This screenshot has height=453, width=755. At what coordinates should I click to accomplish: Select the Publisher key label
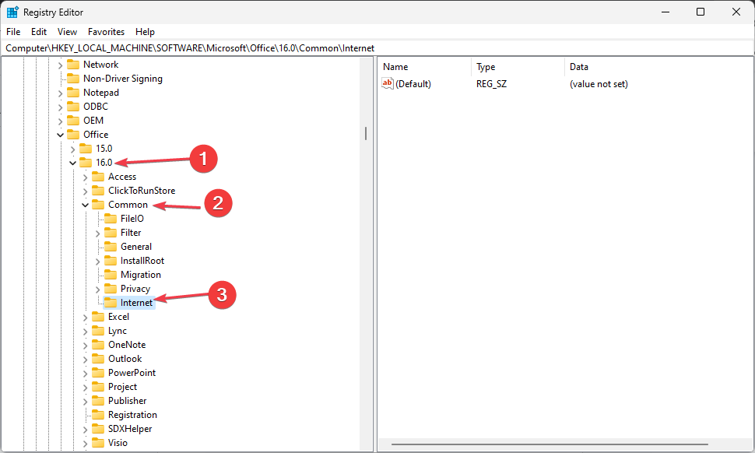127,401
